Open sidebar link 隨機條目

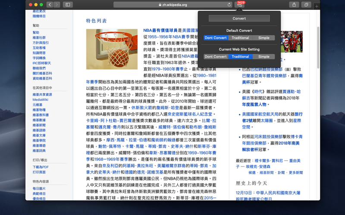(x=39, y=16)
